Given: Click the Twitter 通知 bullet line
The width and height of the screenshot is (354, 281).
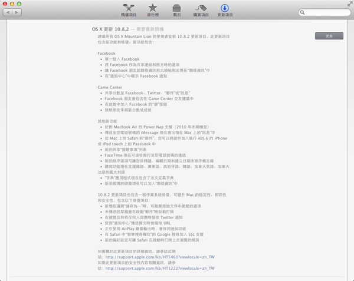Looking at the screenshot, I should click(x=143, y=217).
